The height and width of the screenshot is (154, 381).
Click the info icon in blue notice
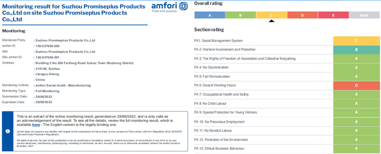pyautogui.click(x=8, y=131)
